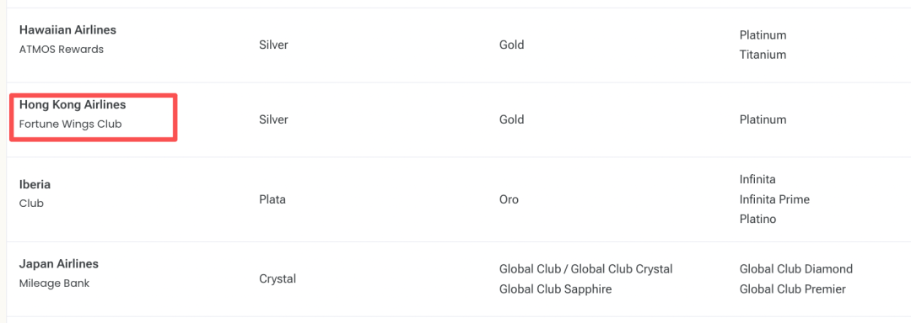
Task: Click the Gold tier in Hawaiian Airlines row
Action: pyautogui.click(x=511, y=45)
